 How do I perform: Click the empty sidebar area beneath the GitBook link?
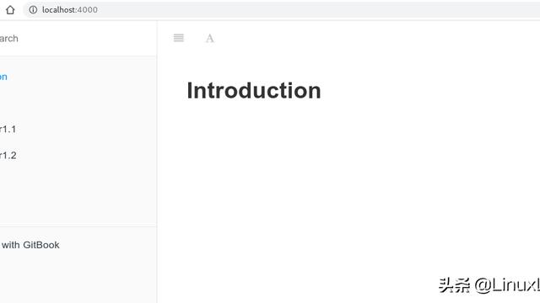coord(78,279)
